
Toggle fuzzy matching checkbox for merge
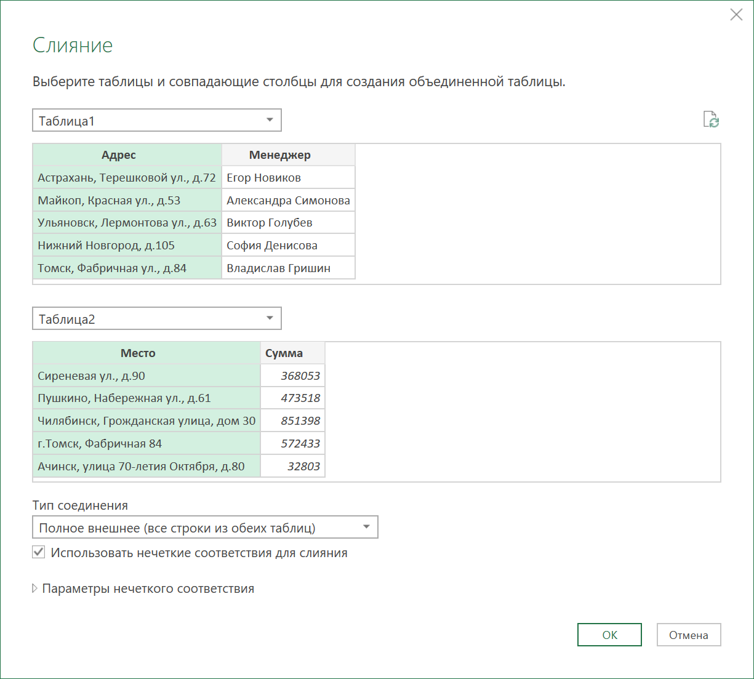pos(39,552)
